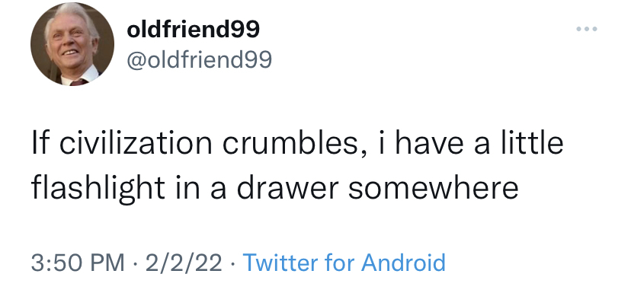Viewport: 631px width, 293px height.
Task: Open oldfriend99's profile picture
Action: 72,44
